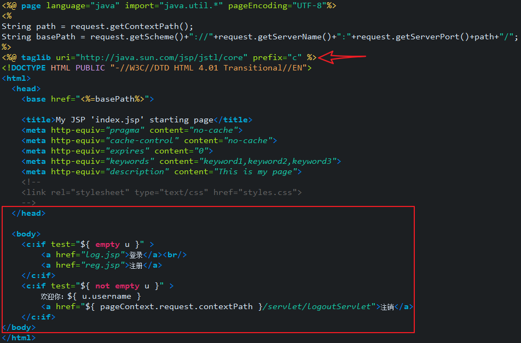Click the href value 'reg.jsp'

102,265
